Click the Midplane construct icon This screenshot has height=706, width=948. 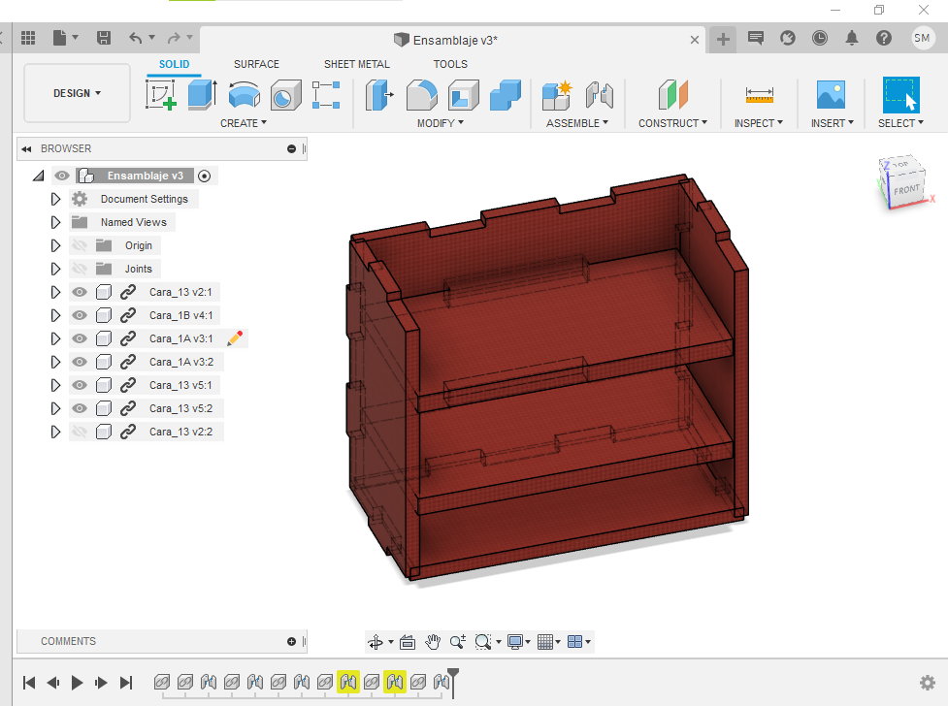[672, 95]
